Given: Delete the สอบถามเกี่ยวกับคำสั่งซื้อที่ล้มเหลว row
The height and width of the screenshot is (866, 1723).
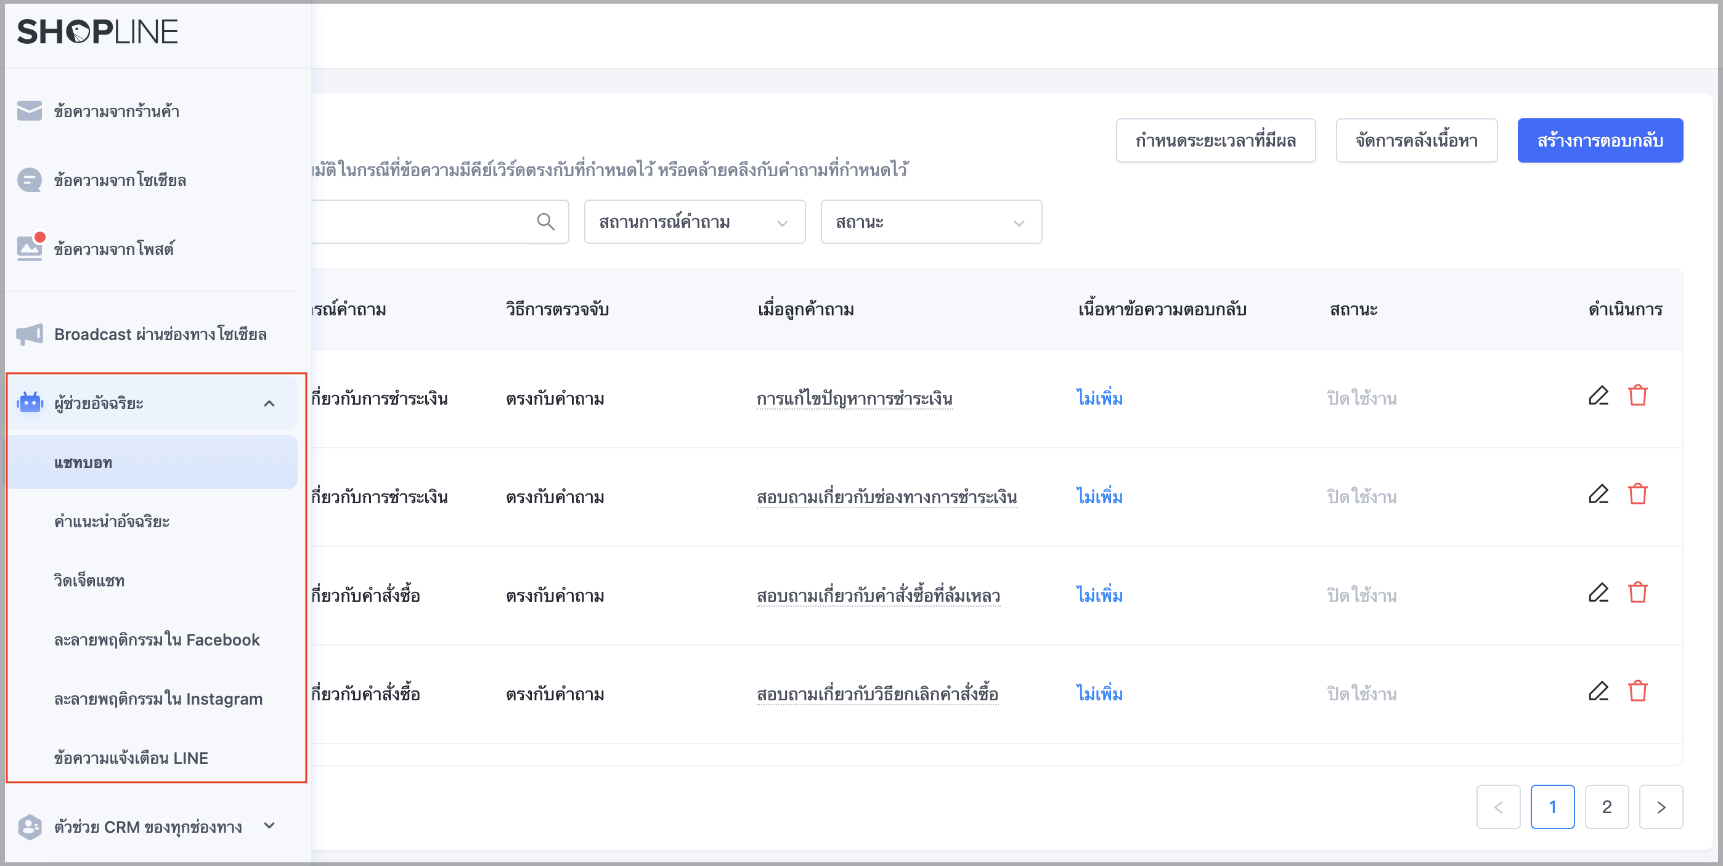Looking at the screenshot, I should (1637, 593).
